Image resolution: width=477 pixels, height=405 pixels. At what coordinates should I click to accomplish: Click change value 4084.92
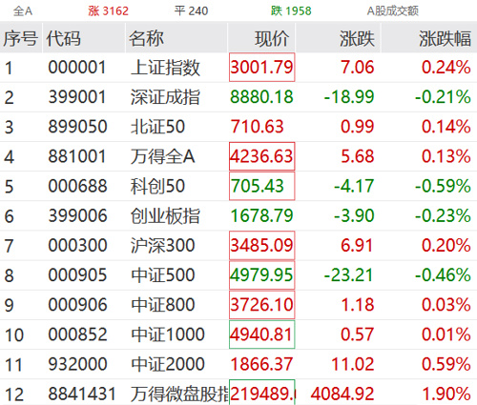342,394
